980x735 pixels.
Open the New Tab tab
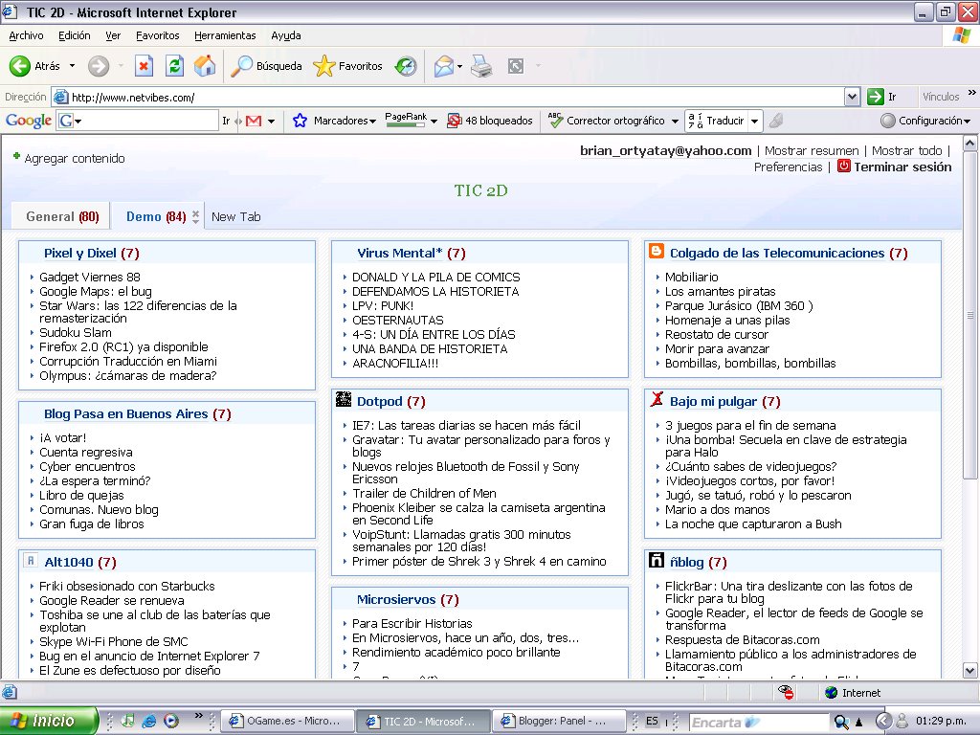[x=235, y=217]
